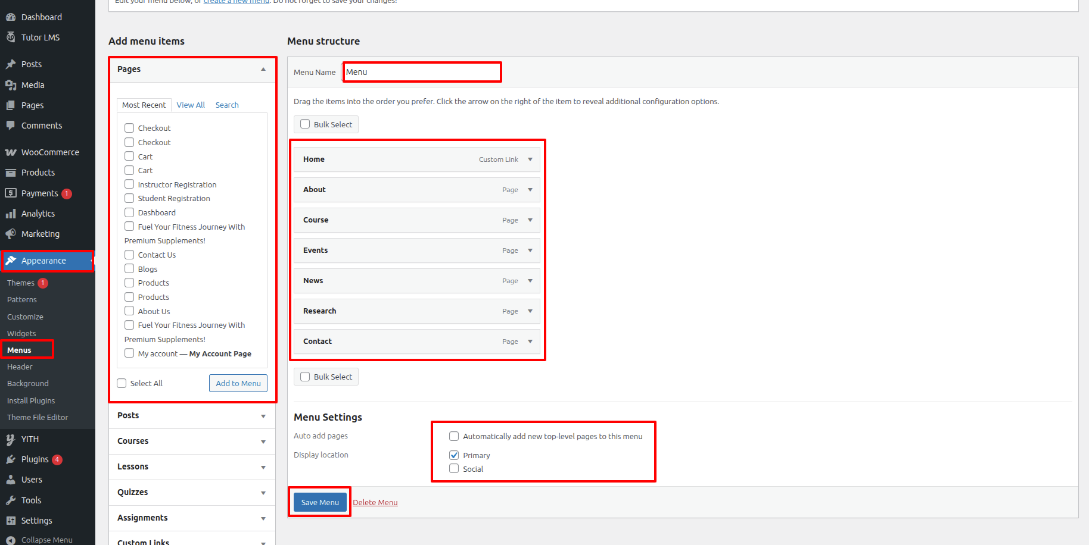The height and width of the screenshot is (545, 1089).
Task: Click the Course menu item bar
Action: (x=417, y=220)
